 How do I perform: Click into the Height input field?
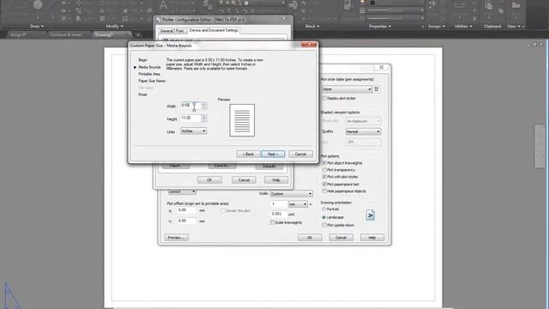(190, 118)
